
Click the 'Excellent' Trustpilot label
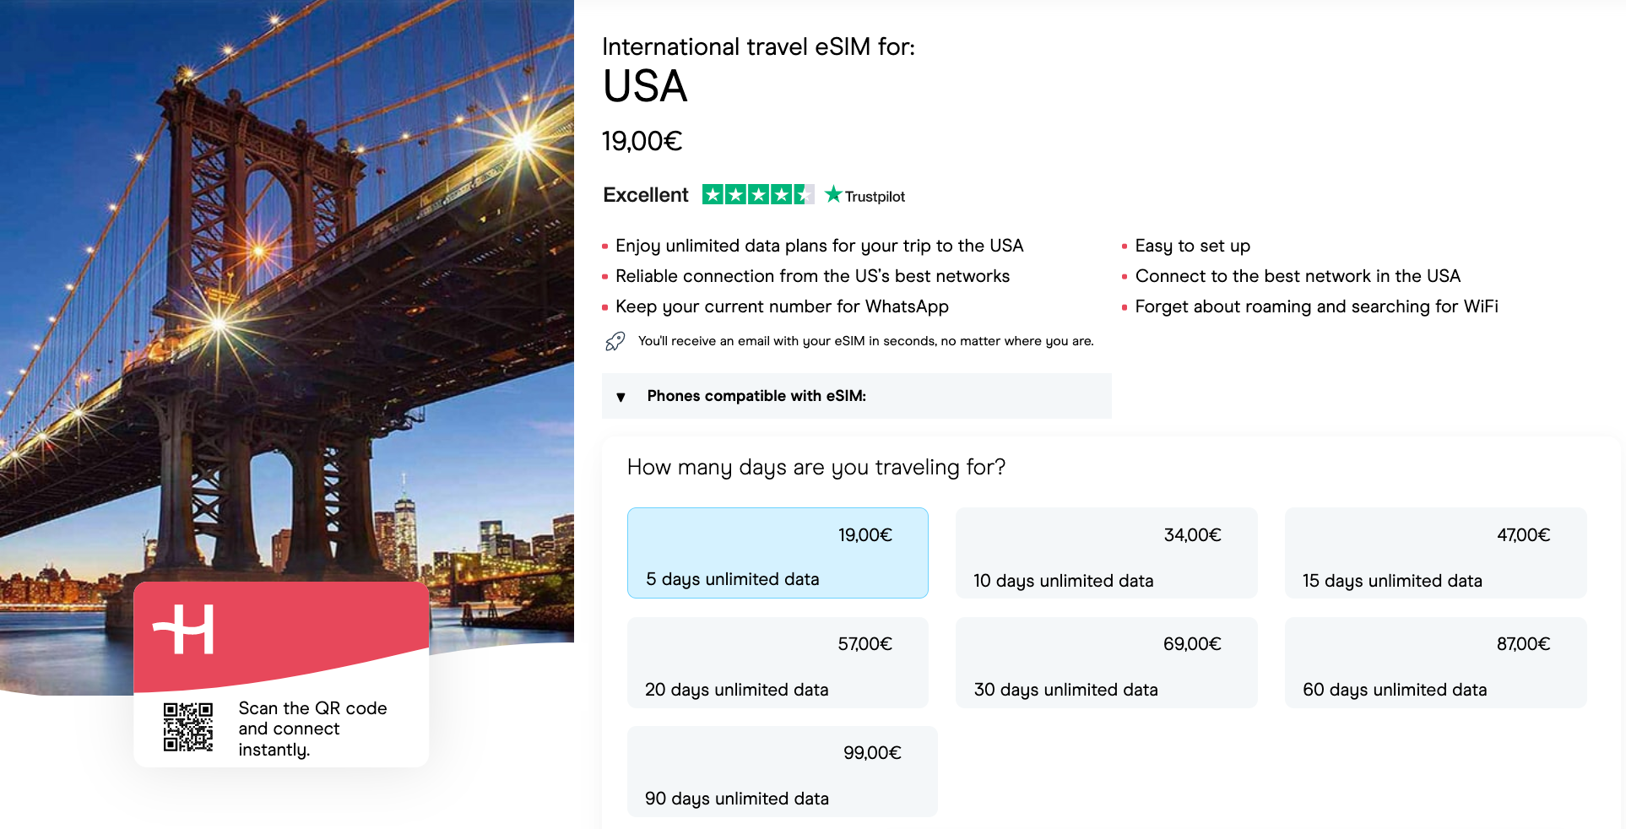(x=645, y=194)
